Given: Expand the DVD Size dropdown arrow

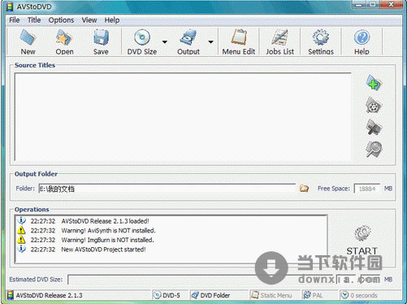Looking at the screenshot, I should tap(165, 42).
